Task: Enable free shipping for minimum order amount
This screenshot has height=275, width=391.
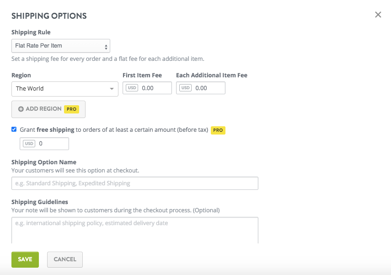Action: (14, 129)
